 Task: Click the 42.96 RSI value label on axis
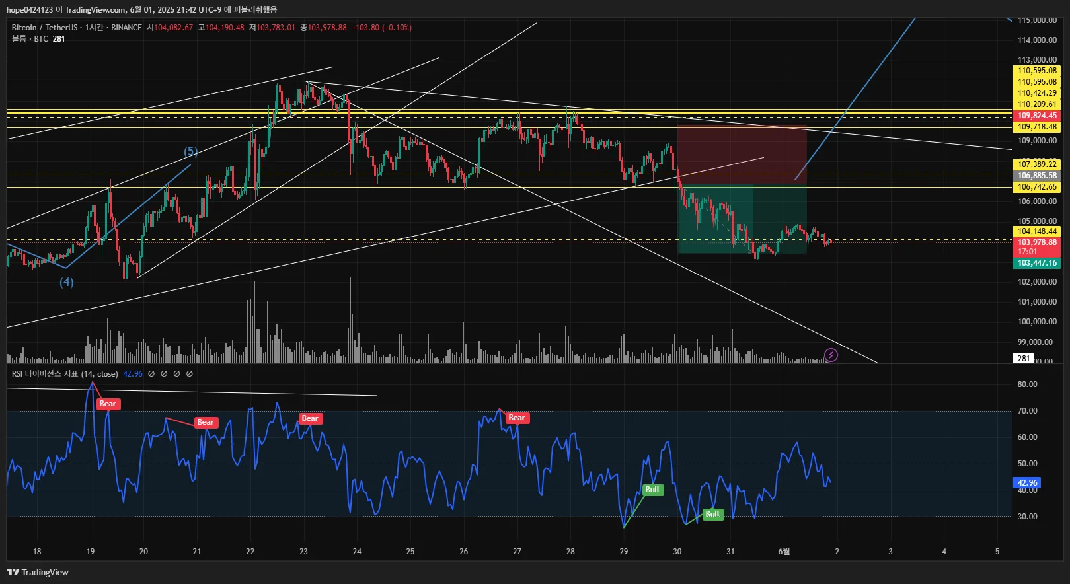[1027, 483]
